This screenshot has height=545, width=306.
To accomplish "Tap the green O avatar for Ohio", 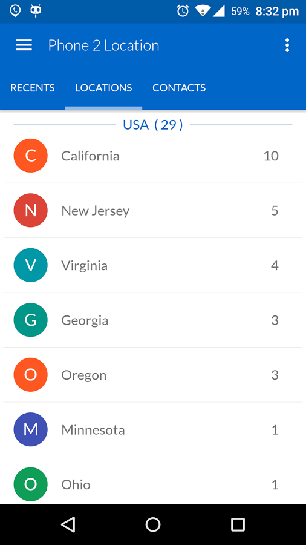I will click(30, 484).
